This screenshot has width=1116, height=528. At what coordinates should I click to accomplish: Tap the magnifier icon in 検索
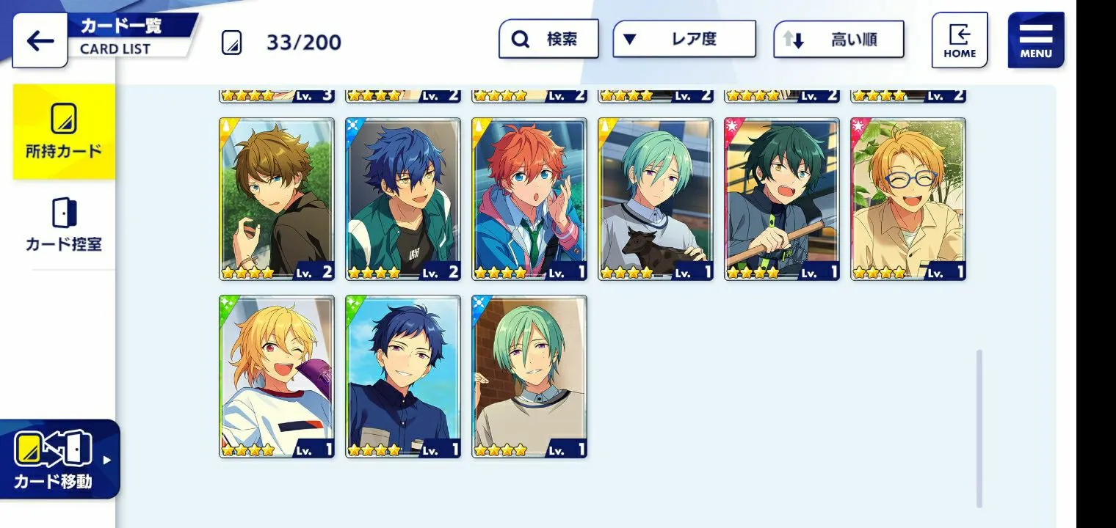(x=521, y=39)
